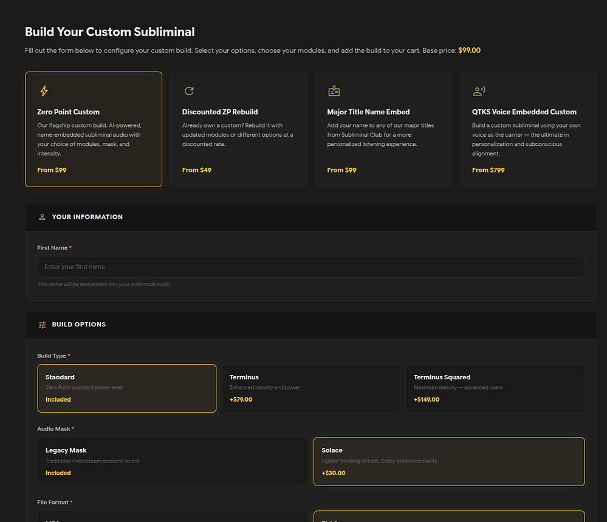Click the voice person icon
The image size is (607, 522).
point(479,91)
